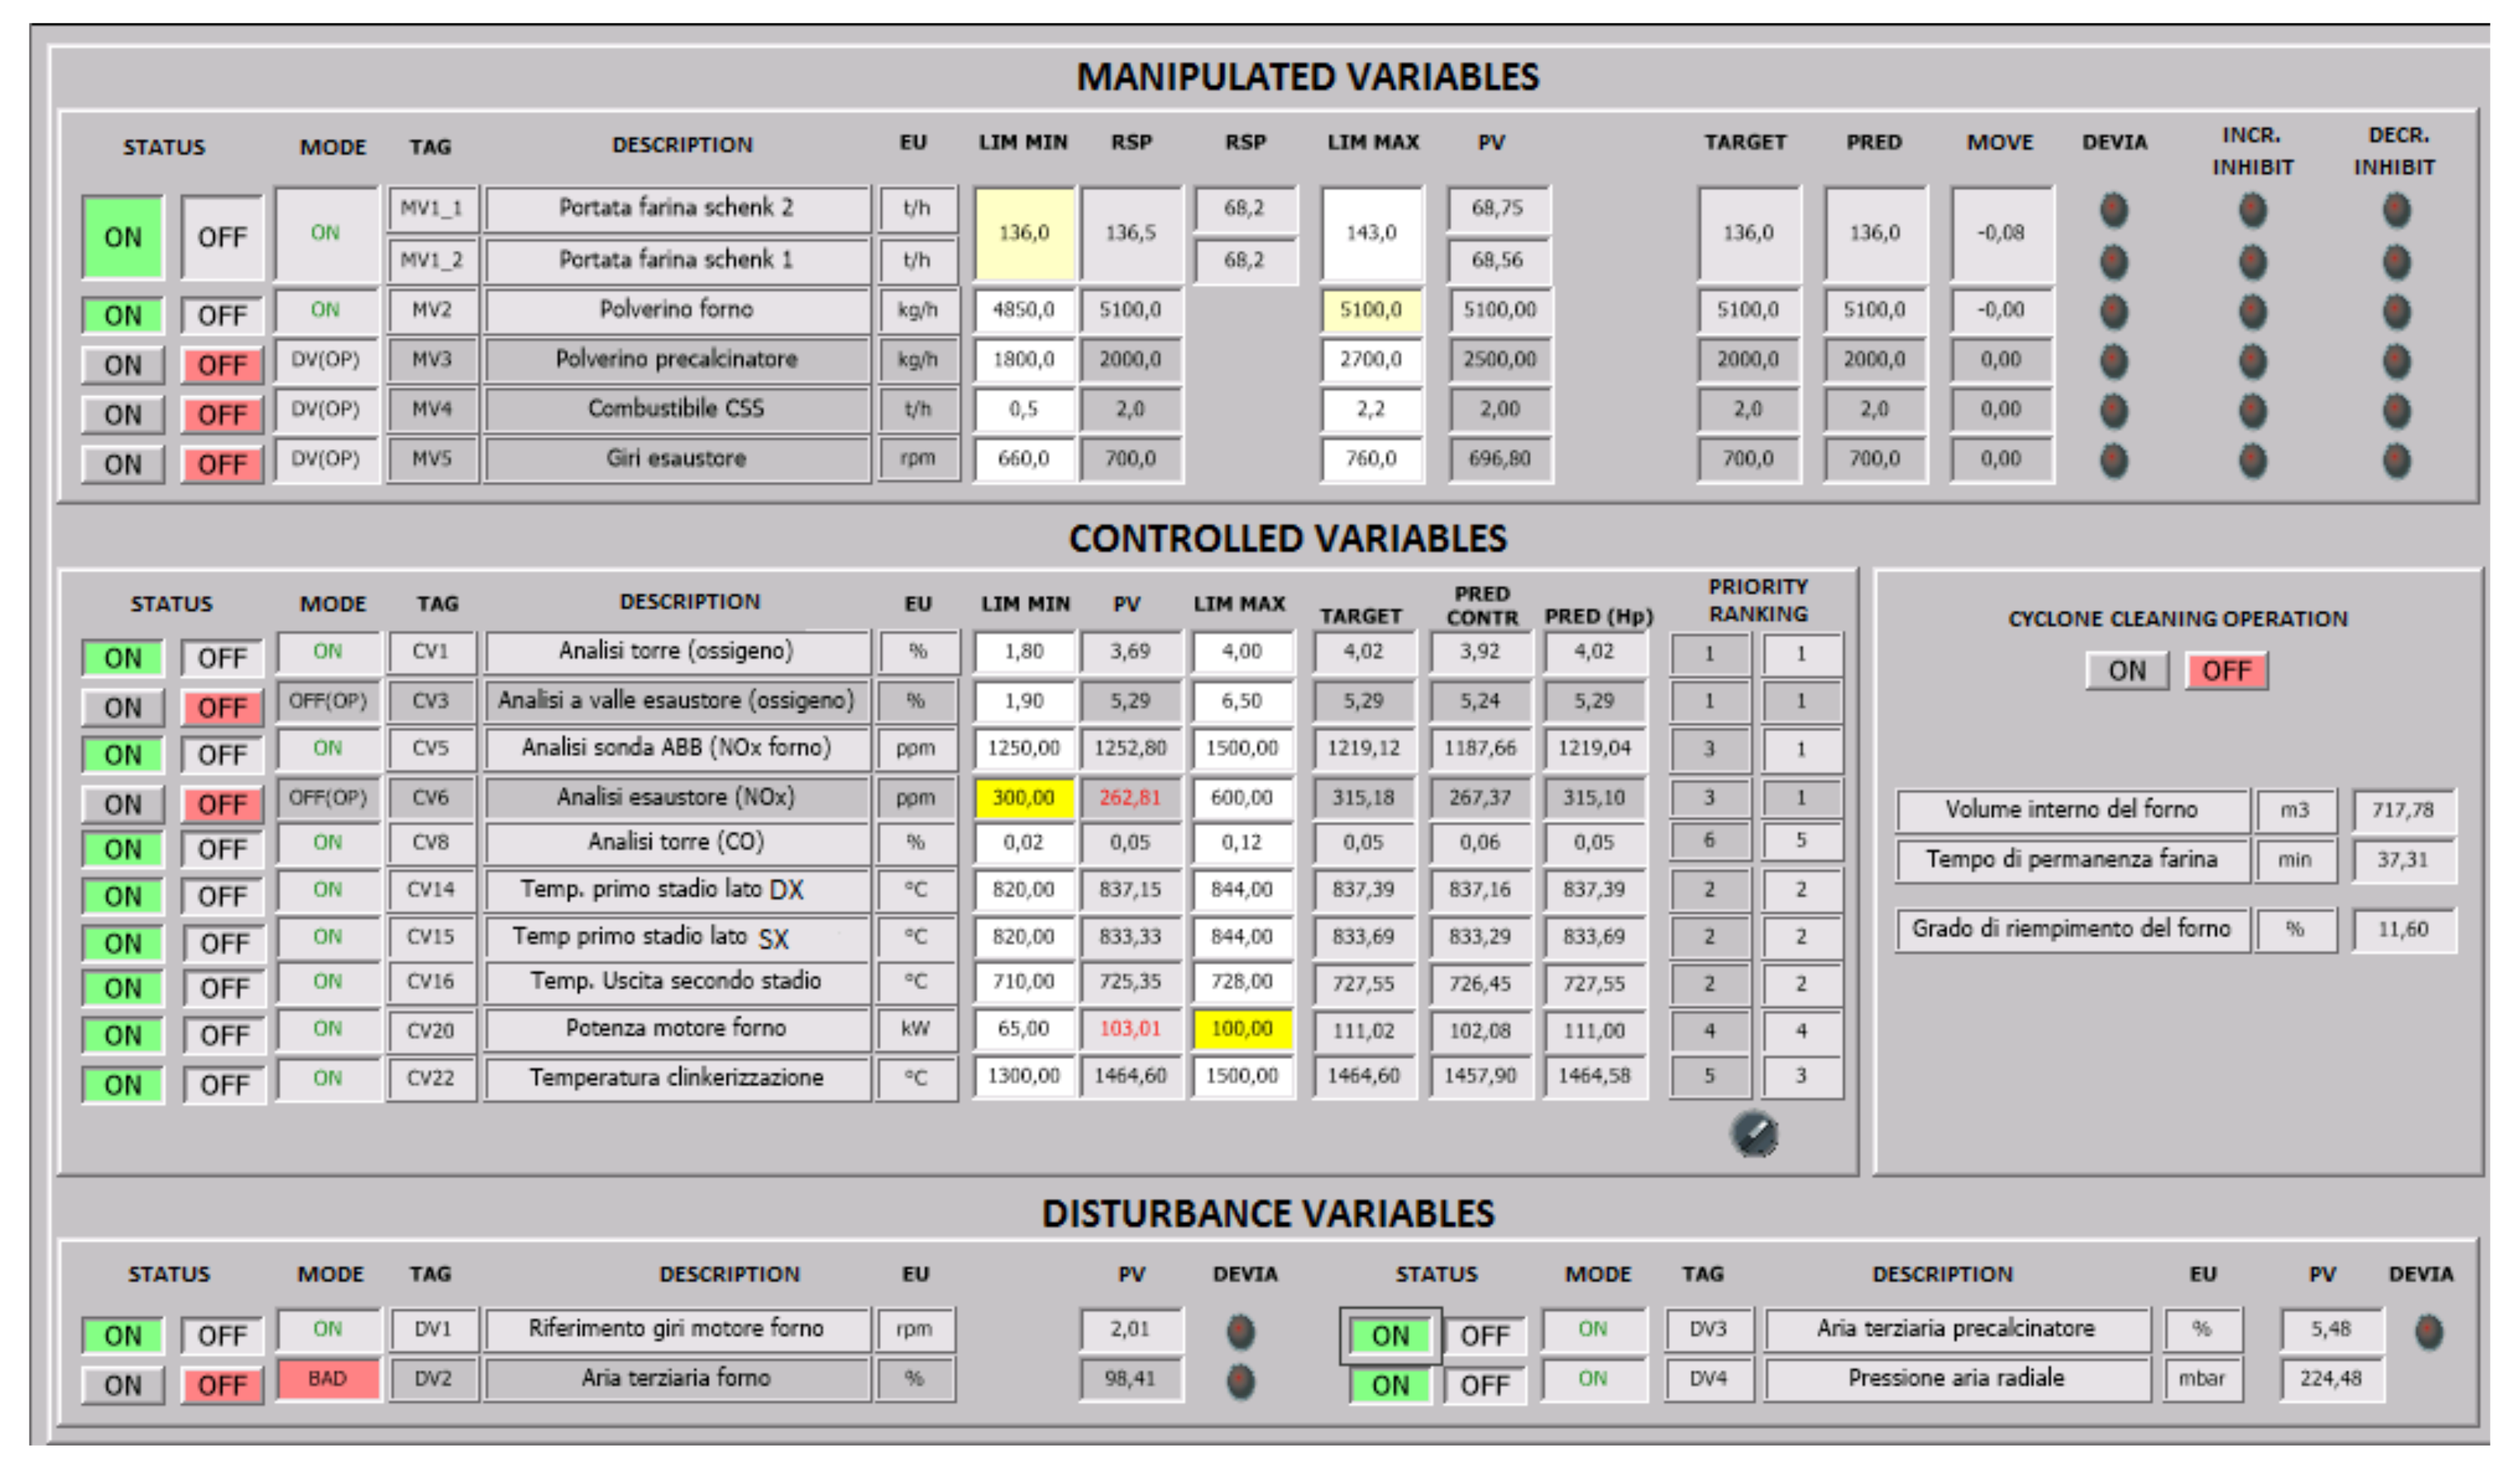Click yellow LIM MAX field of Potenza motore forno
Viewport: 2520px width, 1466px height.
tap(1241, 1029)
